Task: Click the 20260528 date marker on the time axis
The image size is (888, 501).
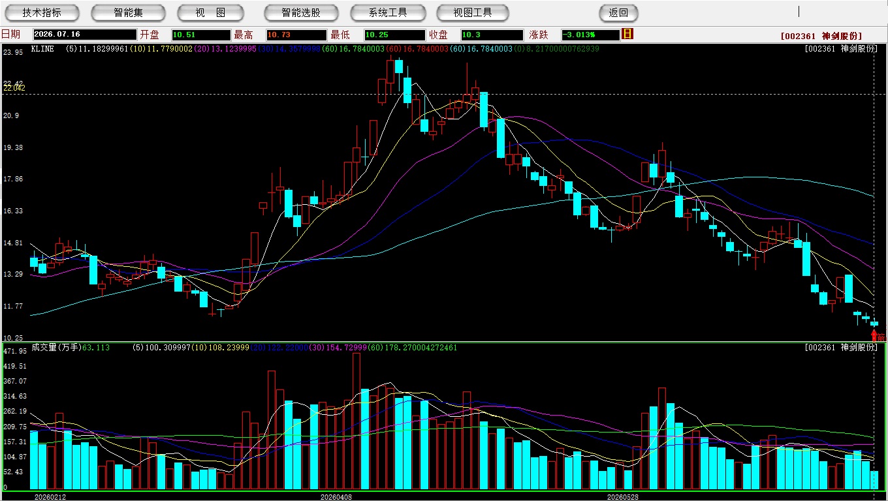Action: point(623,496)
